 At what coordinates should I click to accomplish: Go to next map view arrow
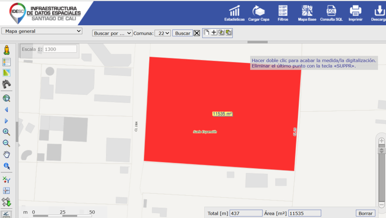(x=7, y=121)
